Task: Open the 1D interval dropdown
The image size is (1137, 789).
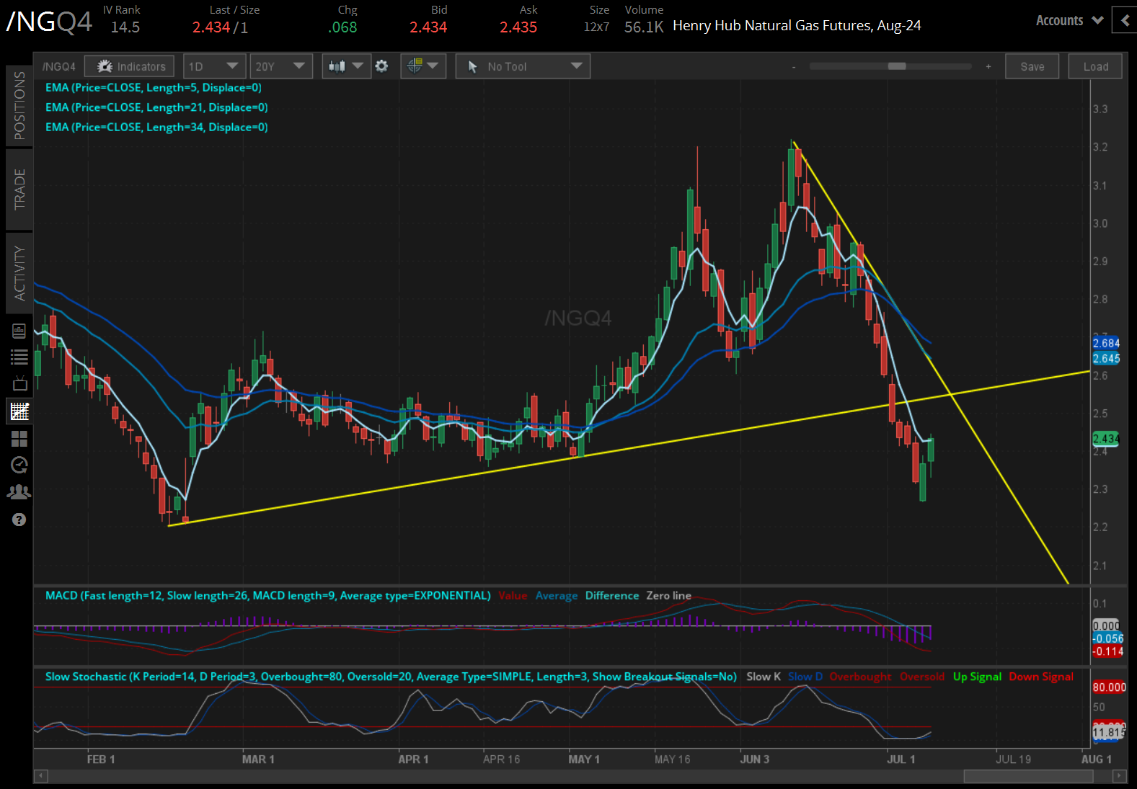Action: tap(214, 66)
